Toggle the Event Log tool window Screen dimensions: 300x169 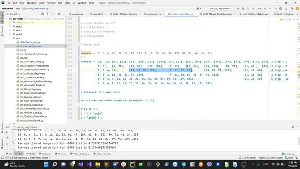[x=288, y=154]
